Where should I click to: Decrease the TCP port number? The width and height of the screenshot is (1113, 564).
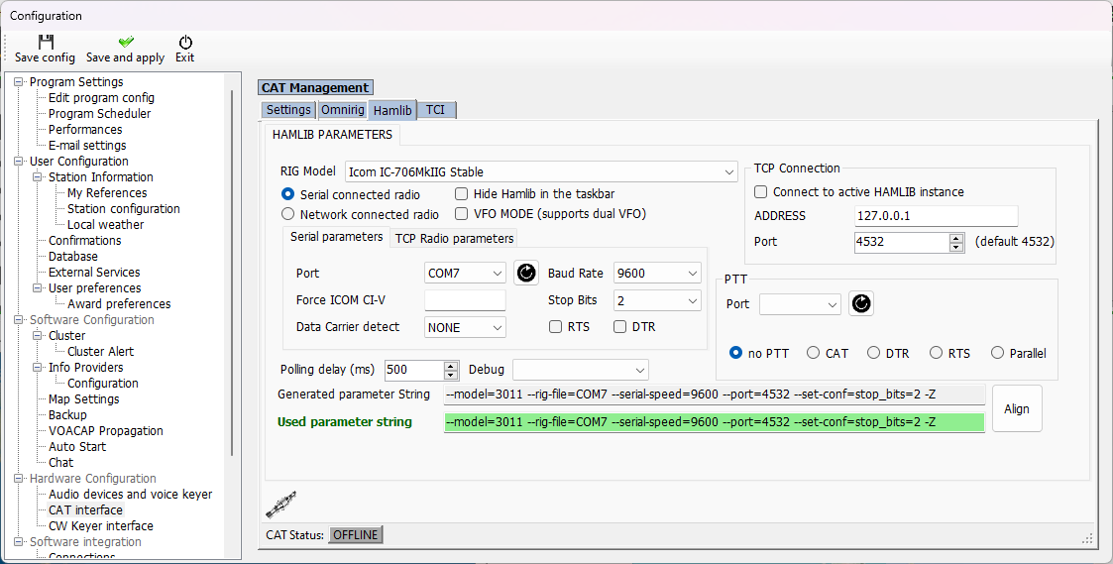(956, 247)
